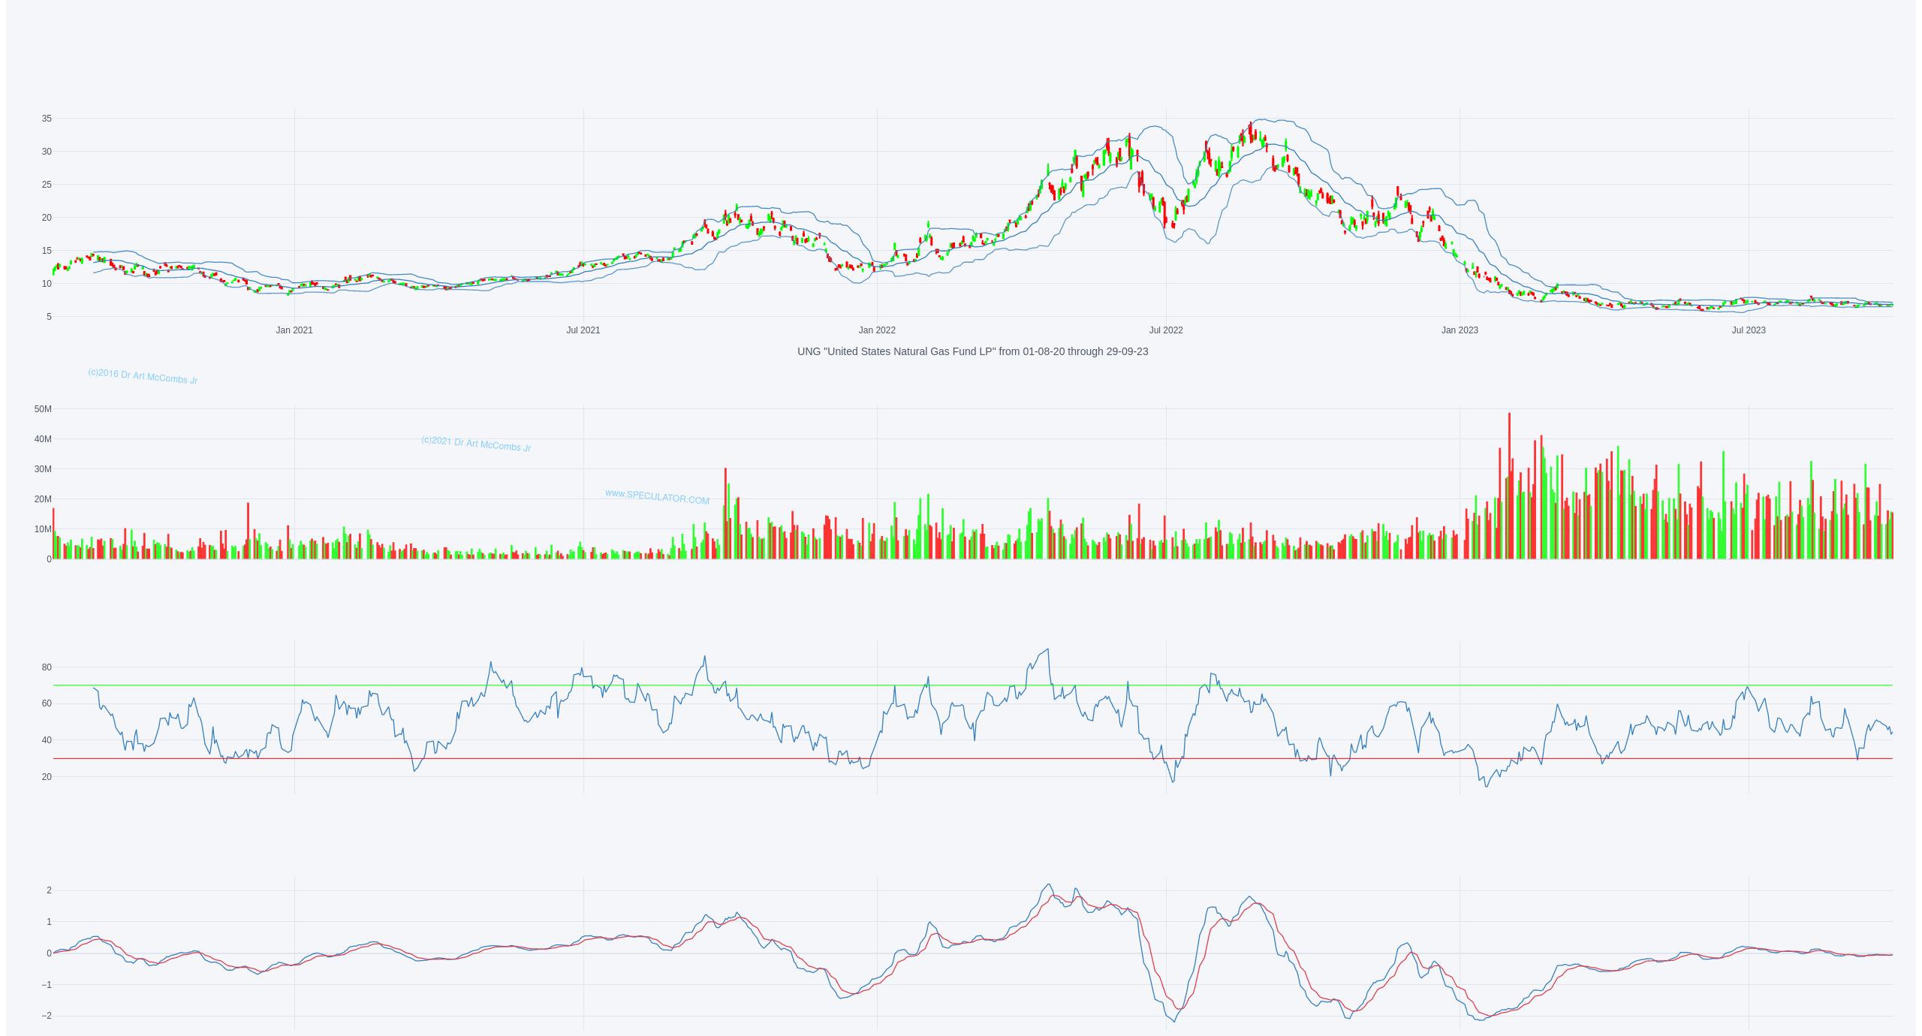Click the red oversold line in the RSI panel

973,759
